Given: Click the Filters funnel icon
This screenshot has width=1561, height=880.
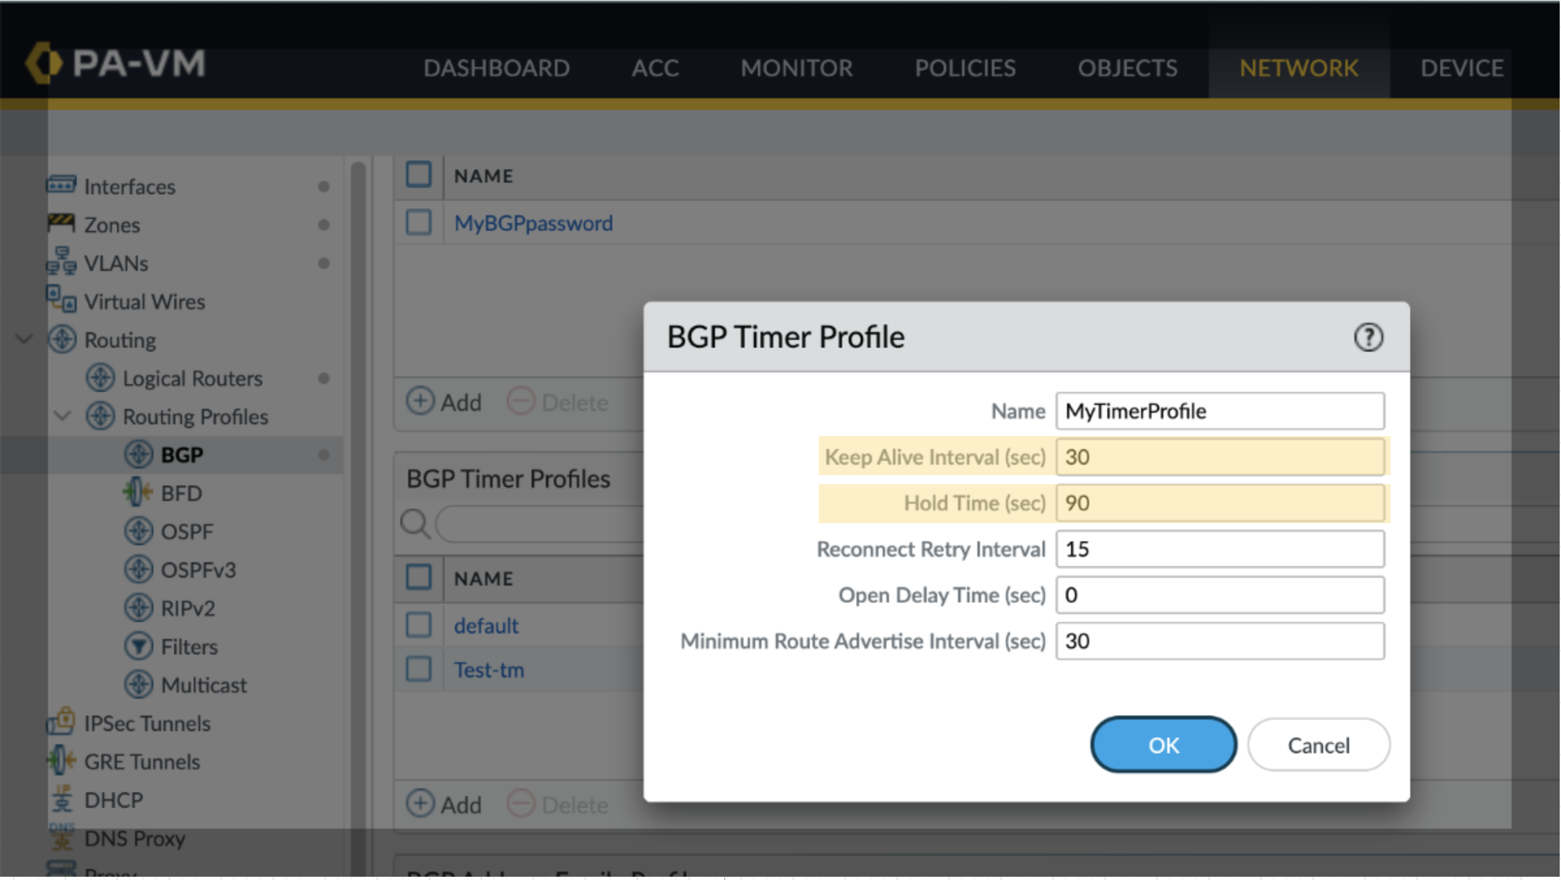Looking at the screenshot, I should tap(138, 646).
